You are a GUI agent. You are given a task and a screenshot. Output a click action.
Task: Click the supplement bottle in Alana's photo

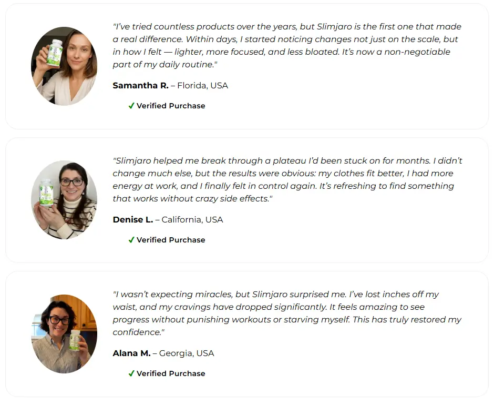tap(75, 339)
